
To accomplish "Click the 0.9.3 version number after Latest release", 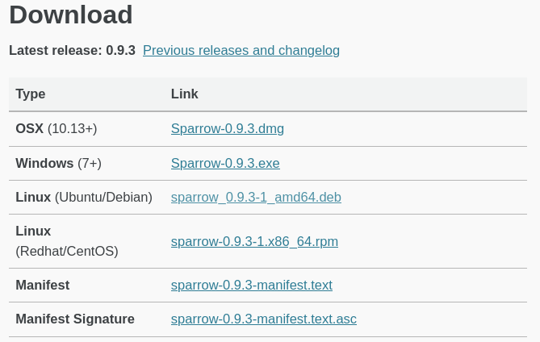I will pos(120,51).
